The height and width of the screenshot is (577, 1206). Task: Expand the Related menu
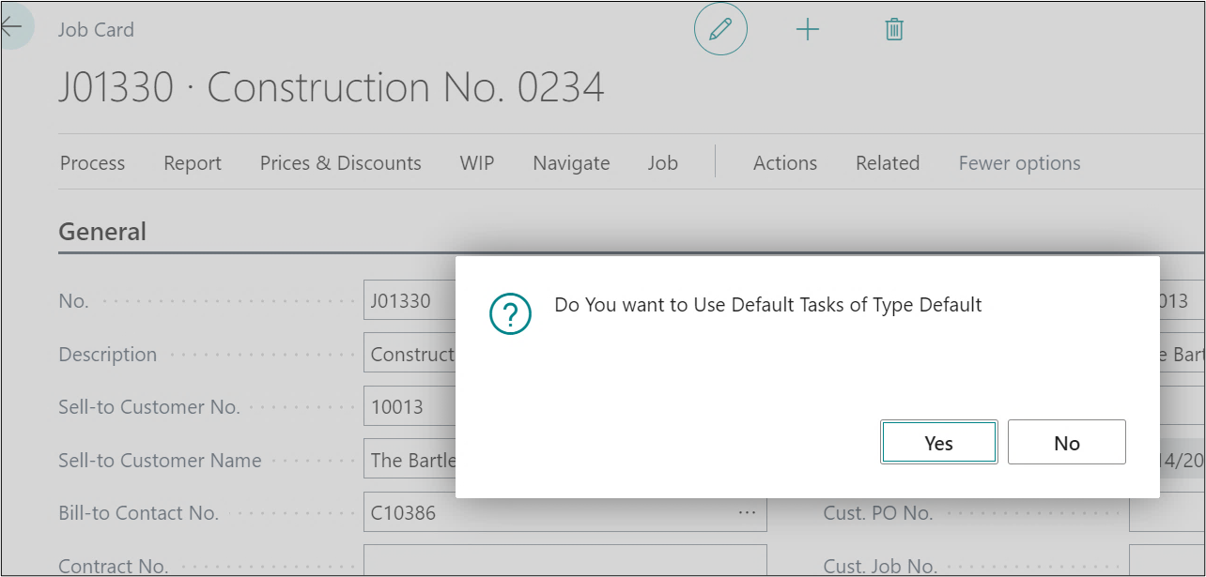tap(888, 163)
